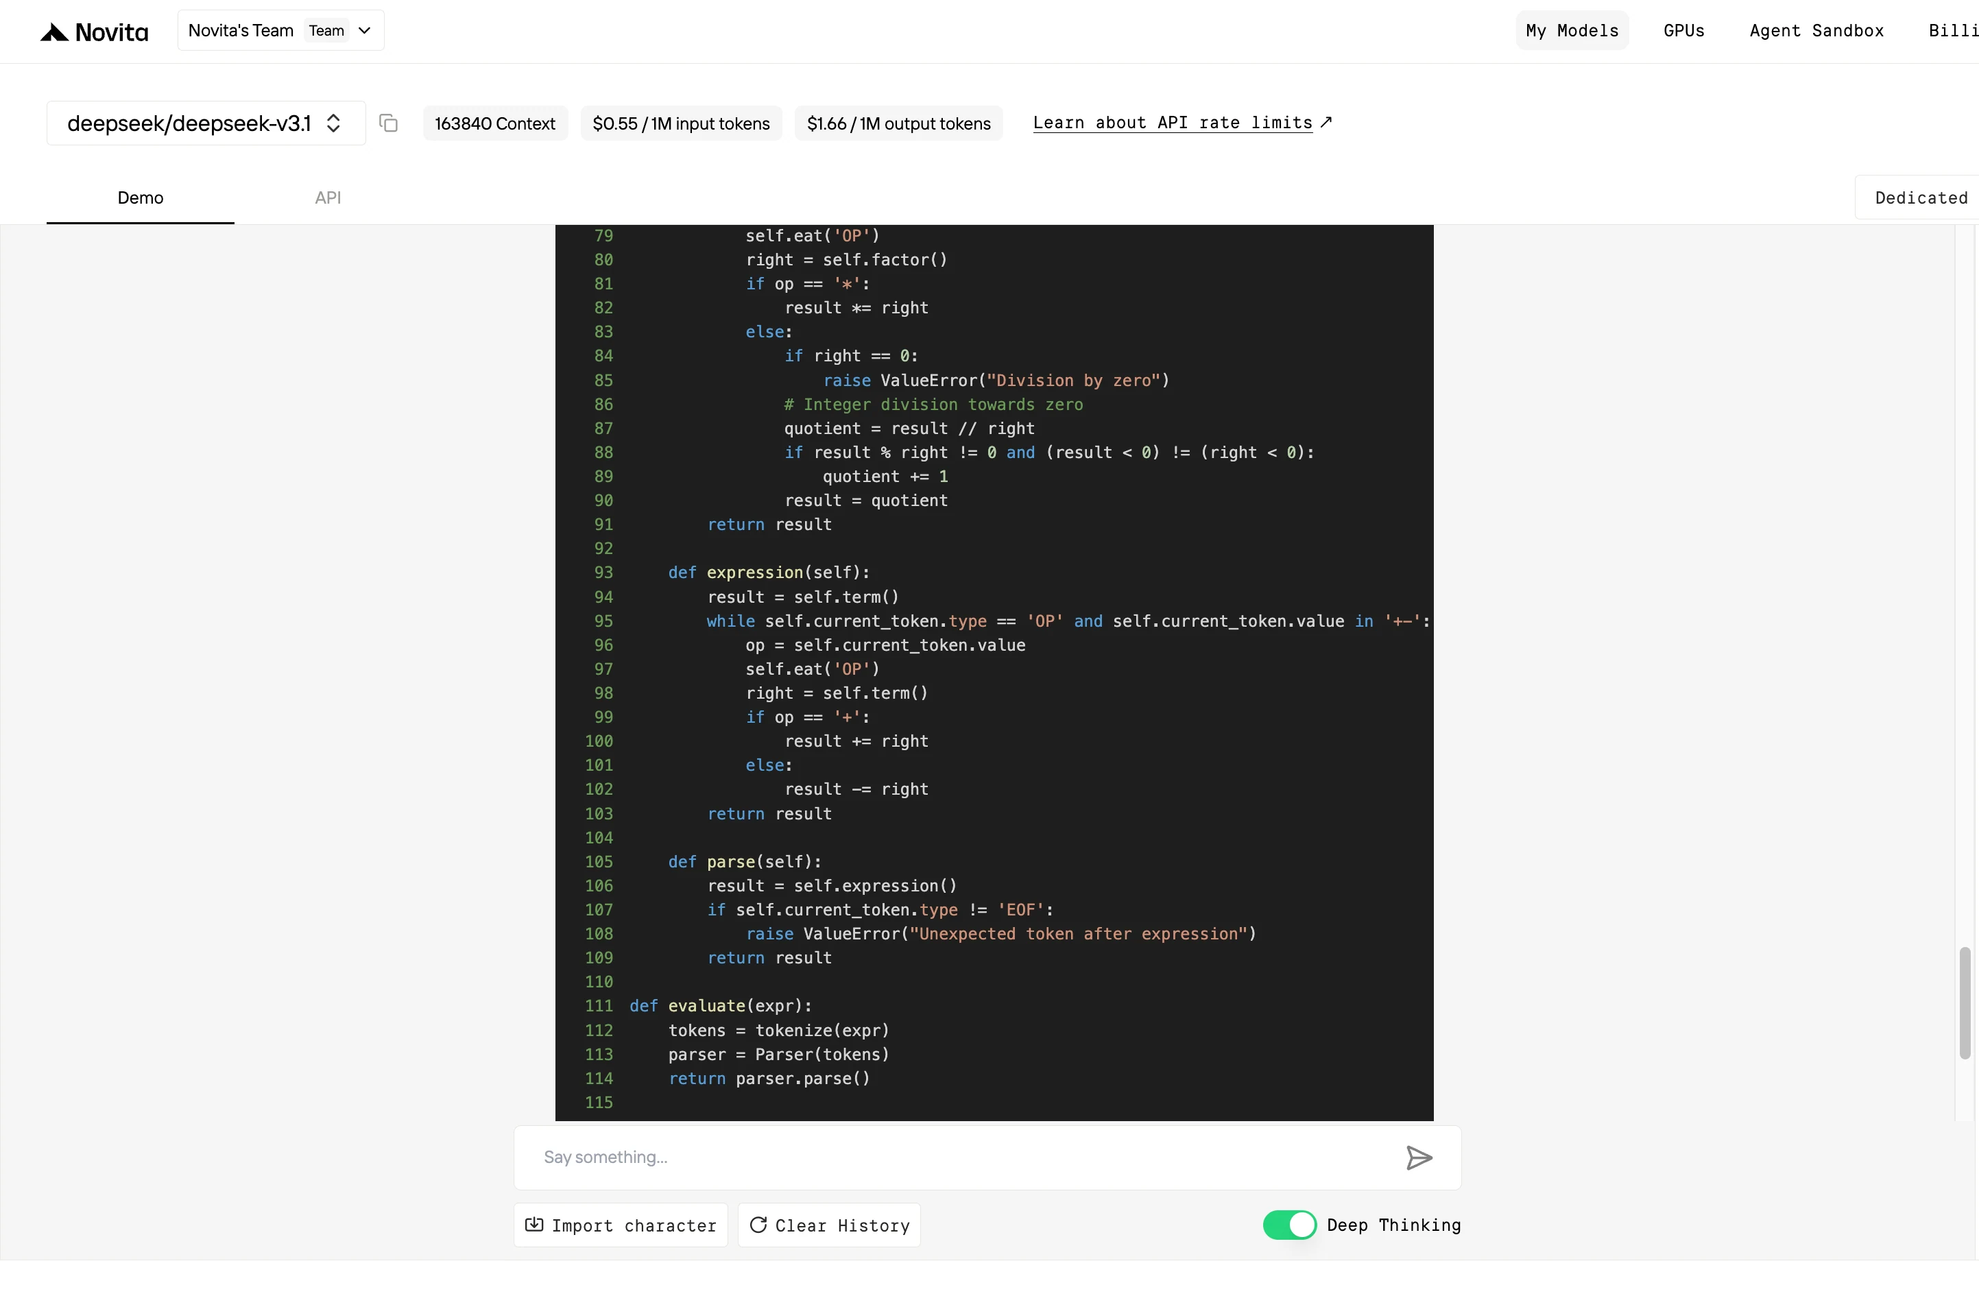Click code line 'right = self.factor()'
The image size is (1979, 1296).
coord(846,260)
